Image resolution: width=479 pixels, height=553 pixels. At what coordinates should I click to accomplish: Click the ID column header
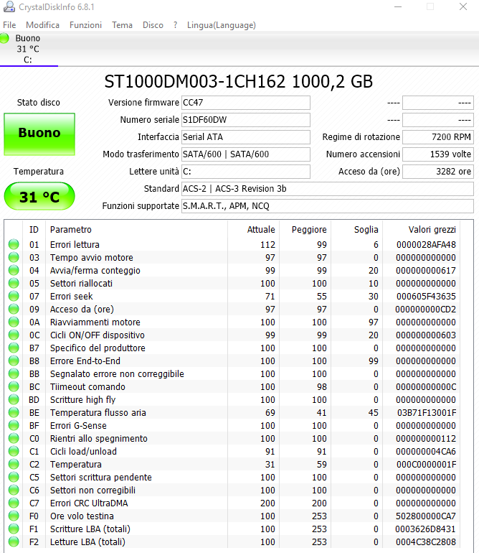pyautogui.click(x=34, y=230)
